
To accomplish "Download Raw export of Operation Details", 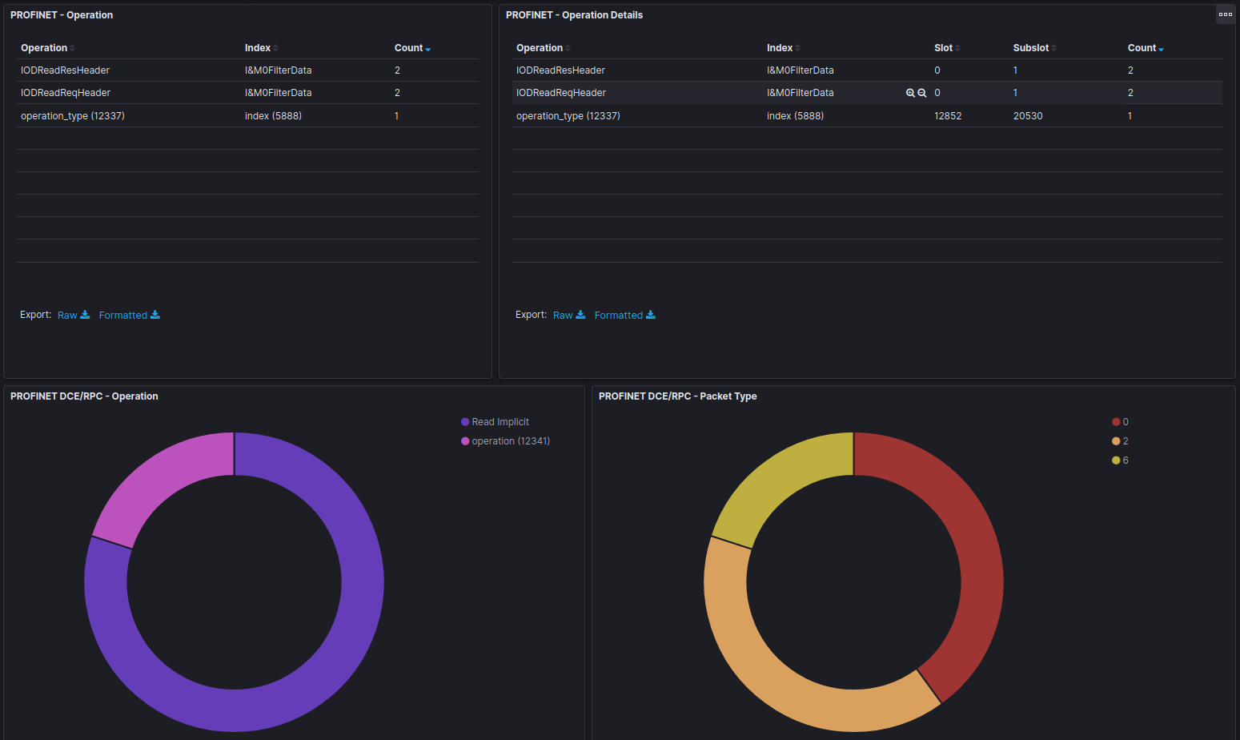I will [568, 316].
